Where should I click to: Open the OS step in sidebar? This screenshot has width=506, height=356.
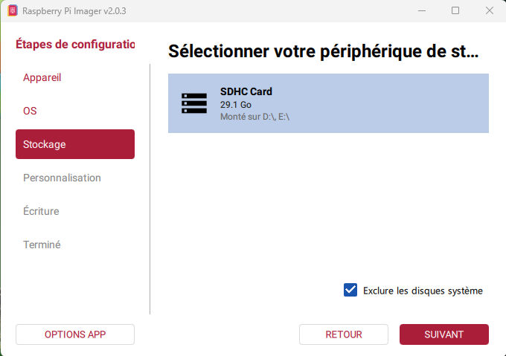click(30, 111)
